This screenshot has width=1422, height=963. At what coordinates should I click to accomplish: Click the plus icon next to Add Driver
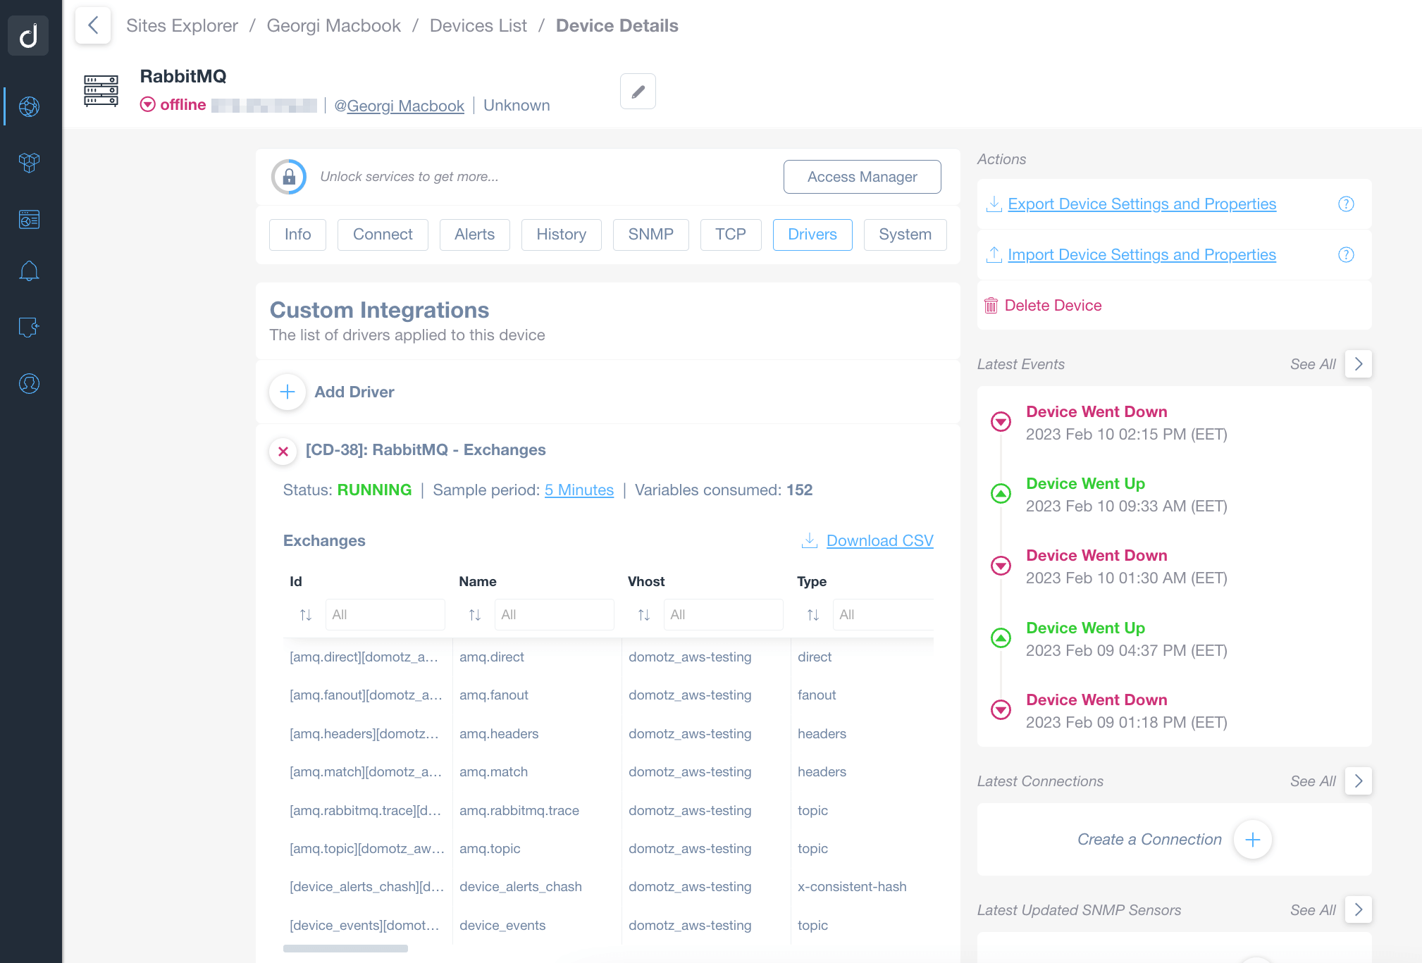click(x=287, y=392)
